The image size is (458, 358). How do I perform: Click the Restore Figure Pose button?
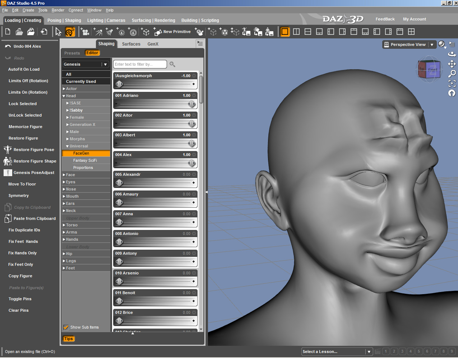click(34, 150)
